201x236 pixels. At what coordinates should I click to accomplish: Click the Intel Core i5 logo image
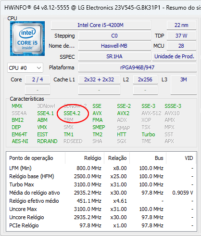[27, 39]
